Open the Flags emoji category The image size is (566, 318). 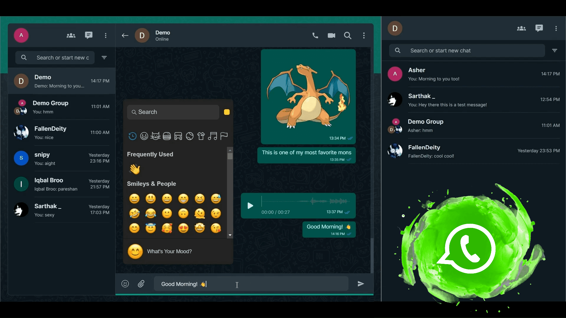coord(224,136)
